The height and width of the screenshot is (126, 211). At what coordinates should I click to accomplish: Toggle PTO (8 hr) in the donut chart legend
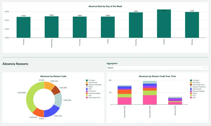(91, 91)
